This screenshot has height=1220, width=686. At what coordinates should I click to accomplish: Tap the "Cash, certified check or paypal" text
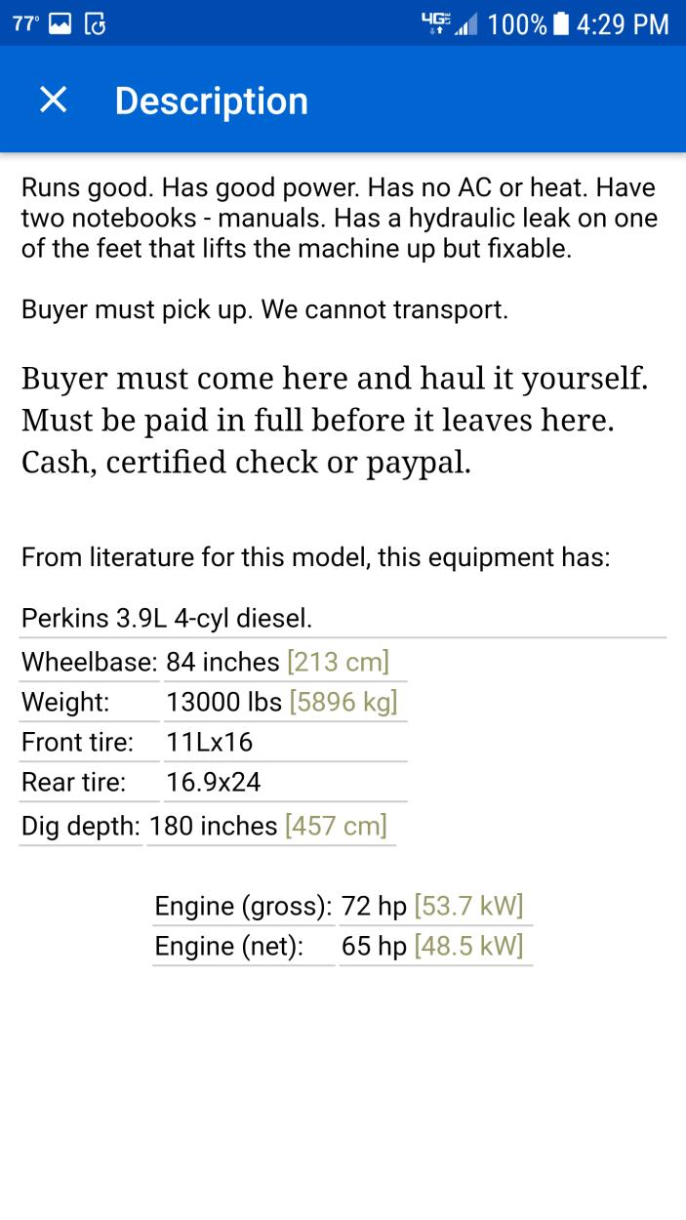[x=246, y=463]
